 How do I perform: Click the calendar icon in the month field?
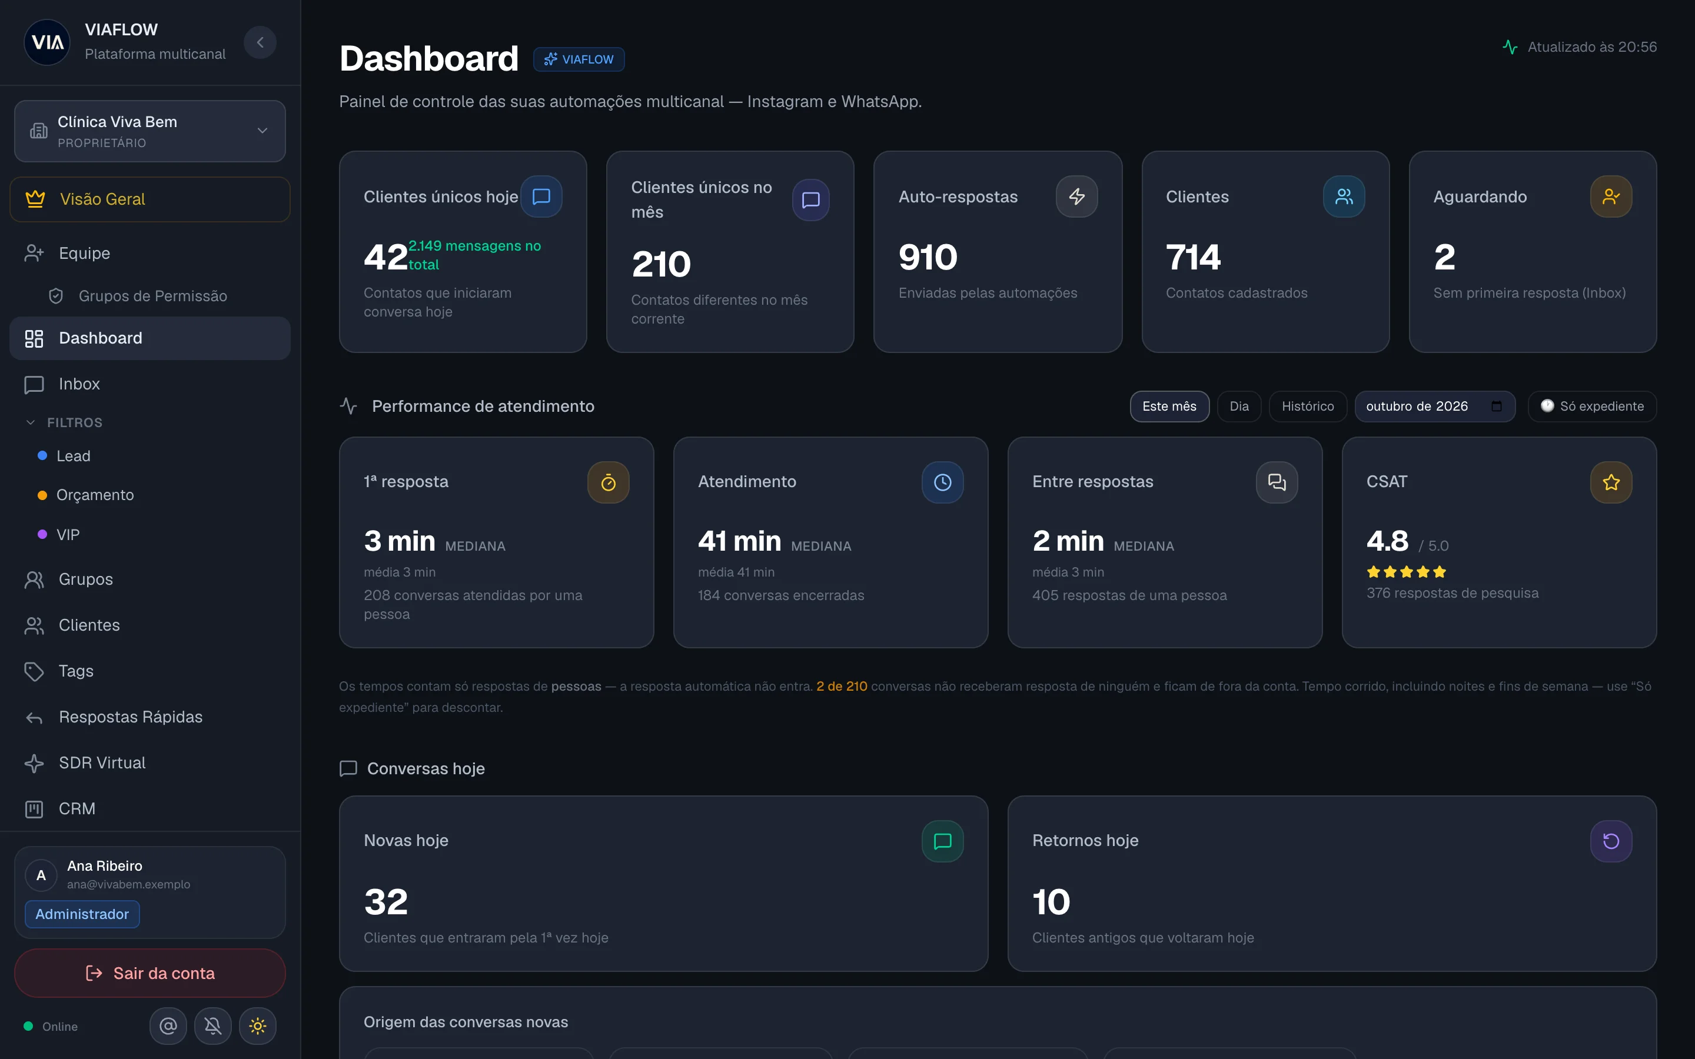click(1497, 407)
